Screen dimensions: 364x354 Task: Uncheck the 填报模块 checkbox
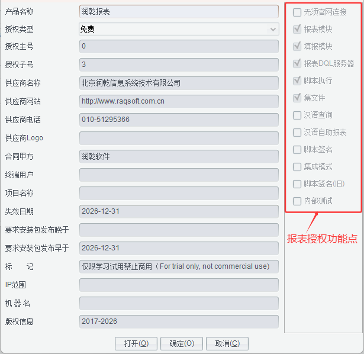(297, 46)
